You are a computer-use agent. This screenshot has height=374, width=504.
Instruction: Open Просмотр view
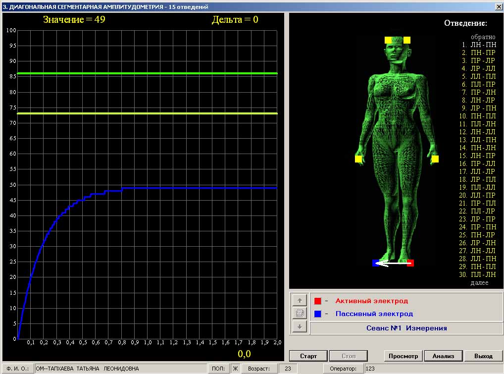[403, 356]
